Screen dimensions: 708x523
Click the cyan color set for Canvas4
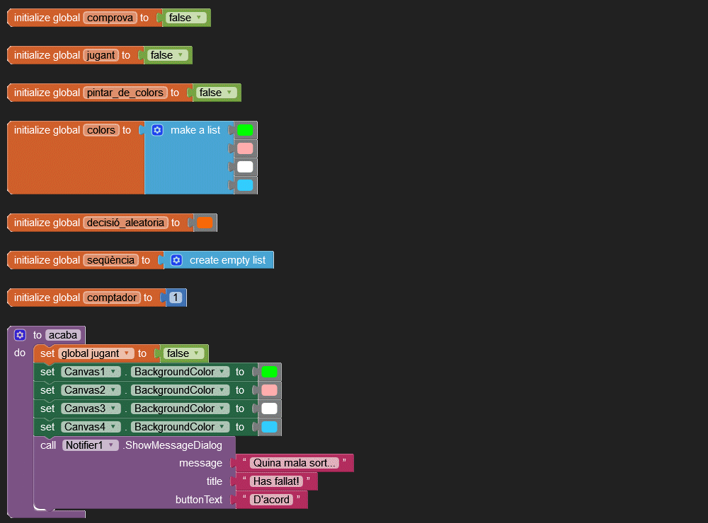pyautogui.click(x=269, y=427)
